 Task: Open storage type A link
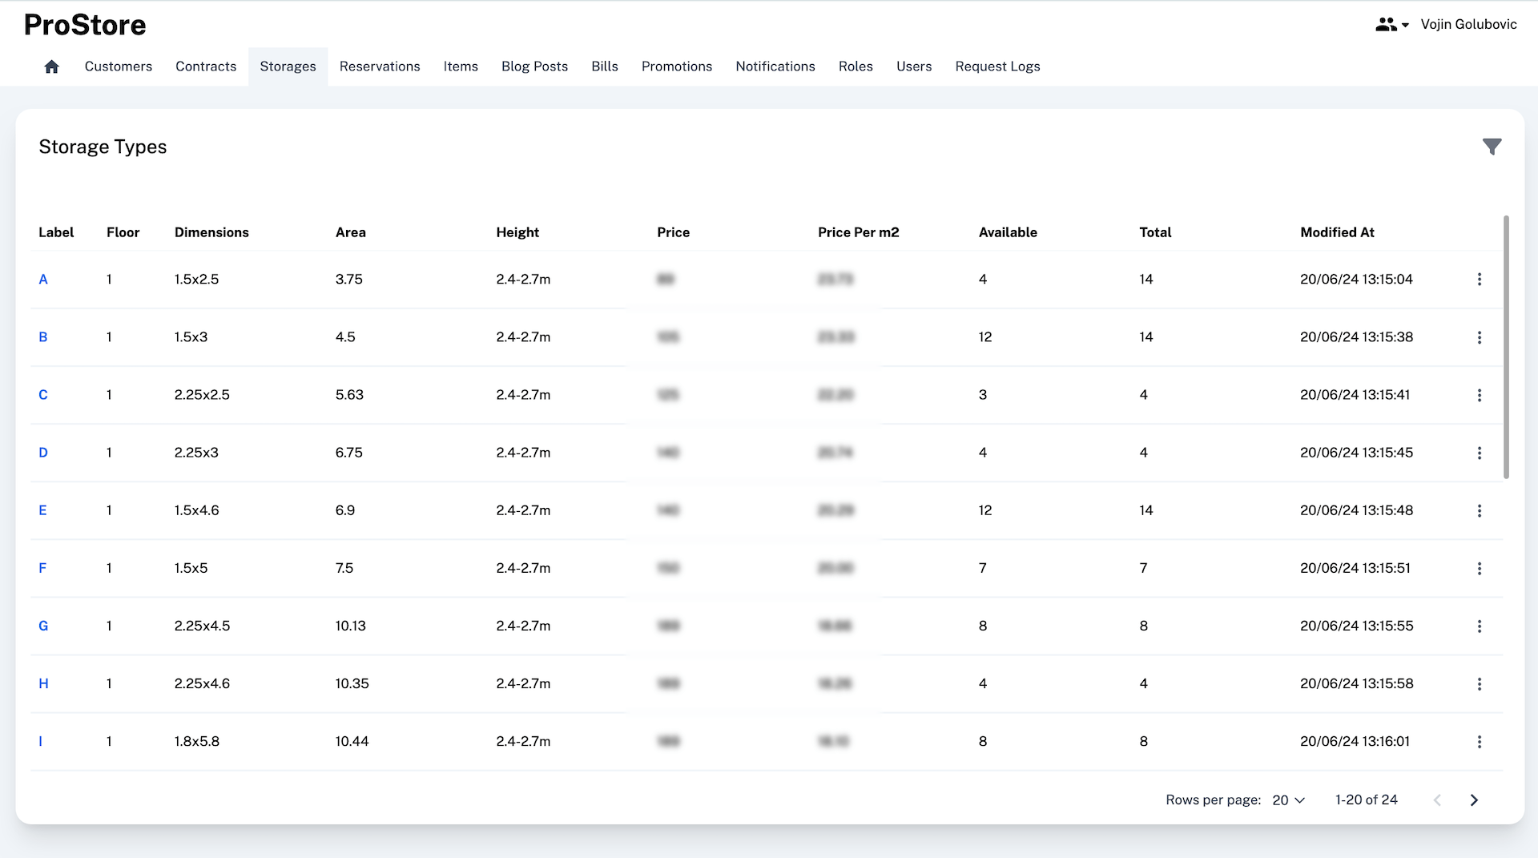pyautogui.click(x=43, y=280)
